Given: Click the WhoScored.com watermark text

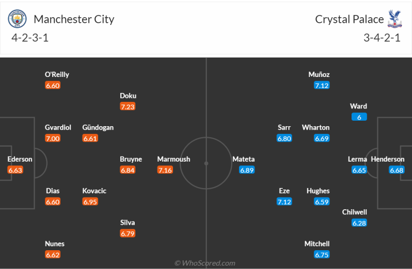Looking at the screenshot, I should (205, 263).
